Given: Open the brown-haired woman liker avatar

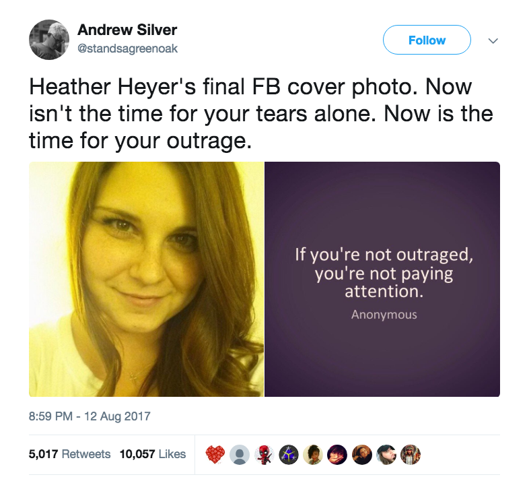Looking at the screenshot, I should (x=362, y=454).
